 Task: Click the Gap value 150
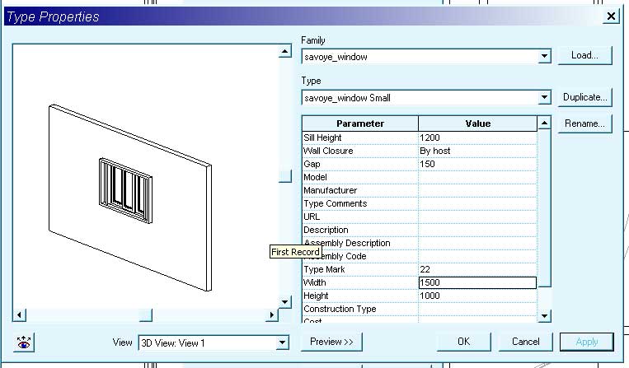(x=477, y=164)
